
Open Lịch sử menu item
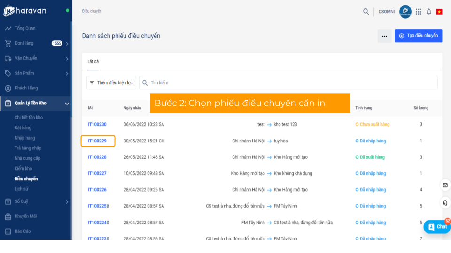[21, 189]
